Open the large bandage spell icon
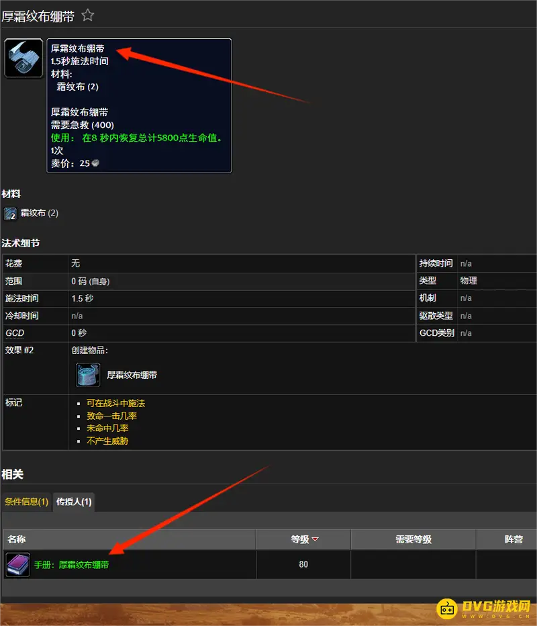Screen dimensions: 537x626 pyautogui.click(x=23, y=58)
